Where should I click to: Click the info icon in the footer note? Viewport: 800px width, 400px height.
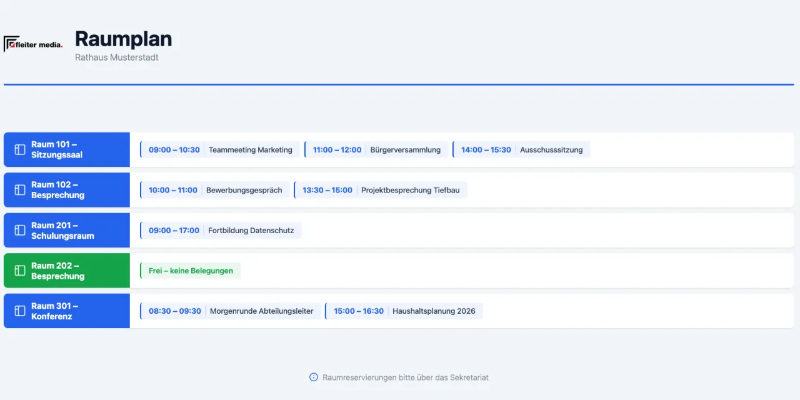point(314,377)
